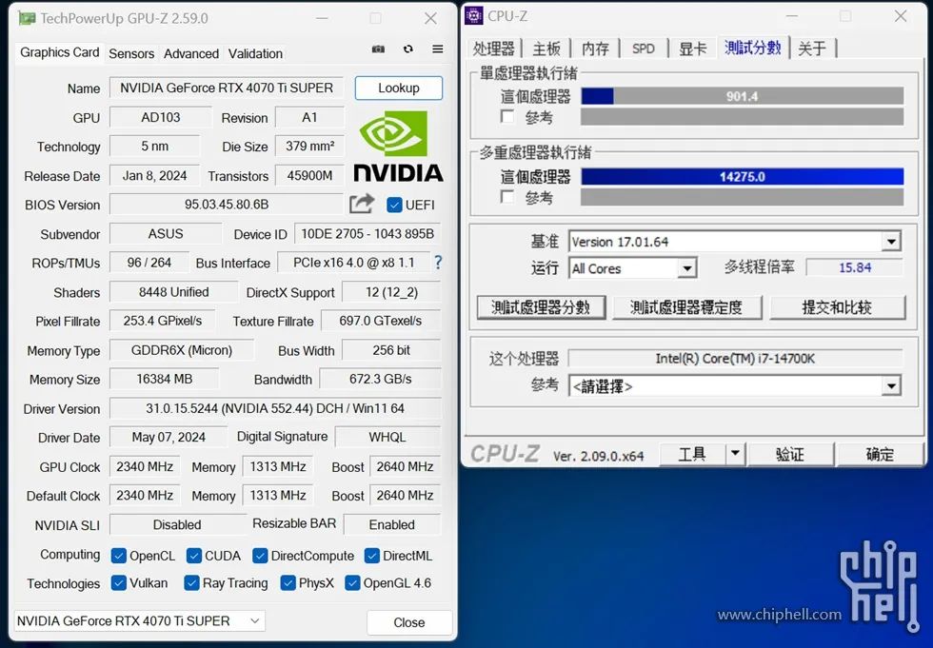
Task: Open the 主板 tab in CPU-Z
Action: click(546, 49)
